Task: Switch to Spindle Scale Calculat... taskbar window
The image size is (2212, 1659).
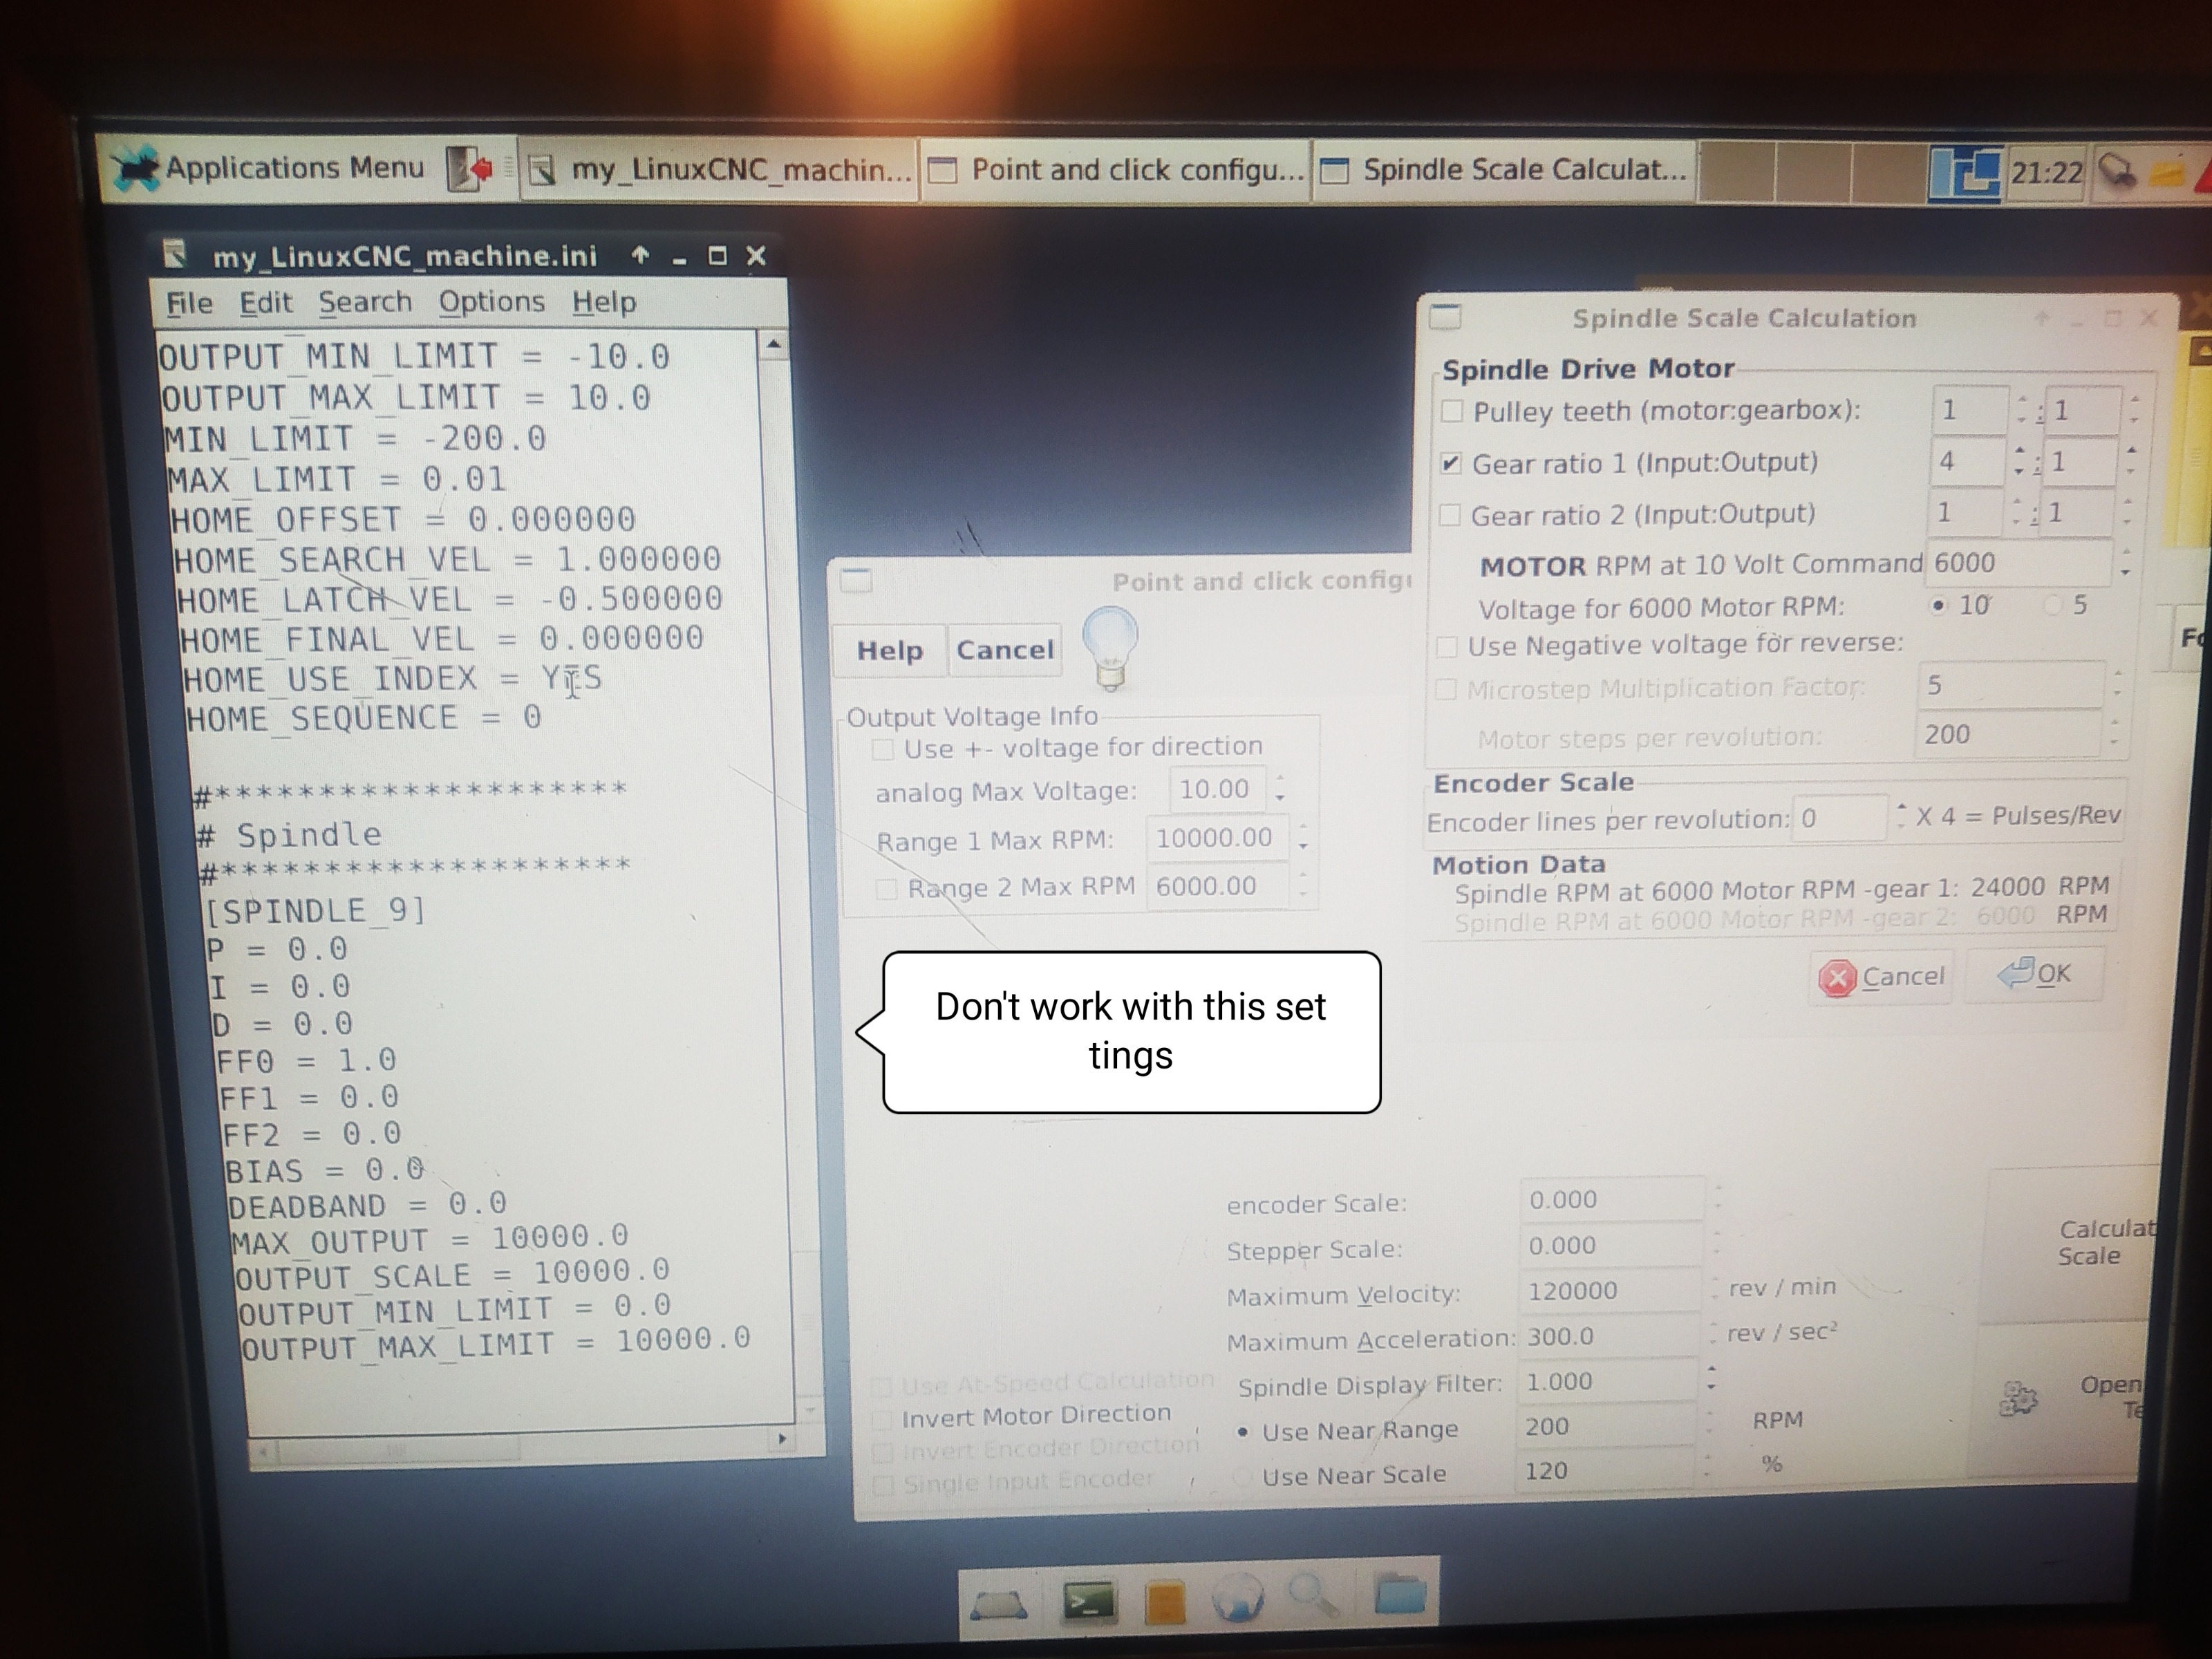Action: [1505, 171]
